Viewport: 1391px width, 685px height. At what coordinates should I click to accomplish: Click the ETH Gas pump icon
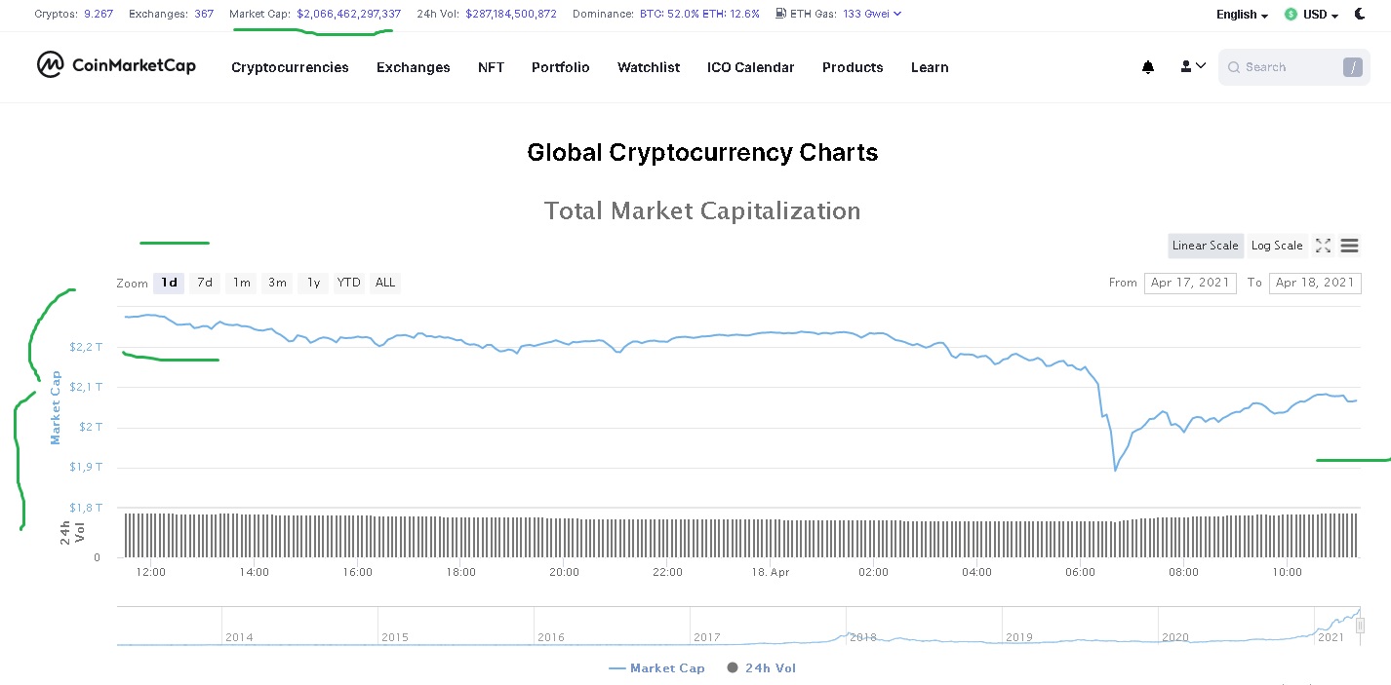(x=781, y=14)
